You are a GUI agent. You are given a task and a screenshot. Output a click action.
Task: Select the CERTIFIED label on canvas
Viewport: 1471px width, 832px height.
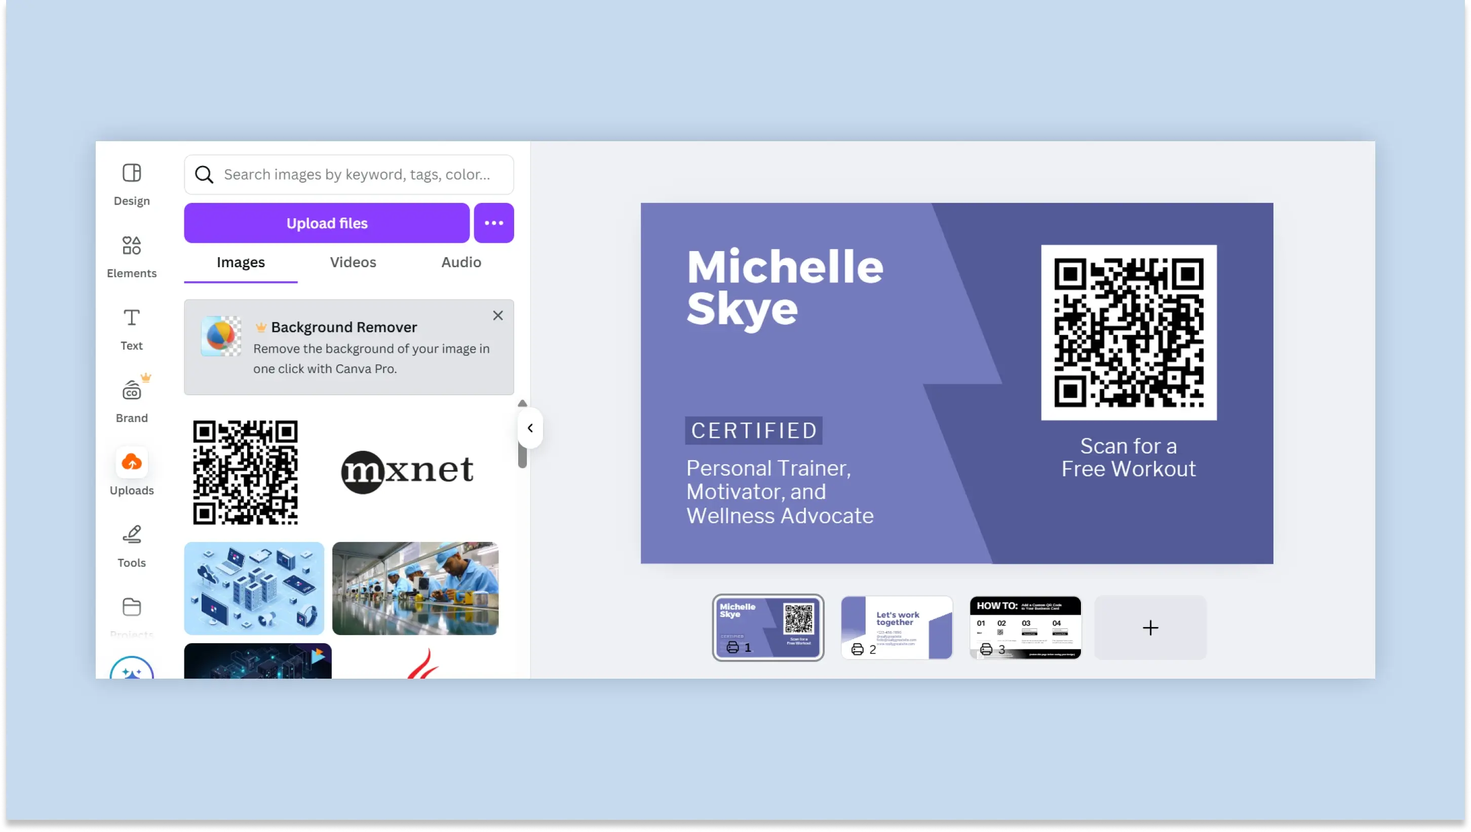[x=754, y=431]
